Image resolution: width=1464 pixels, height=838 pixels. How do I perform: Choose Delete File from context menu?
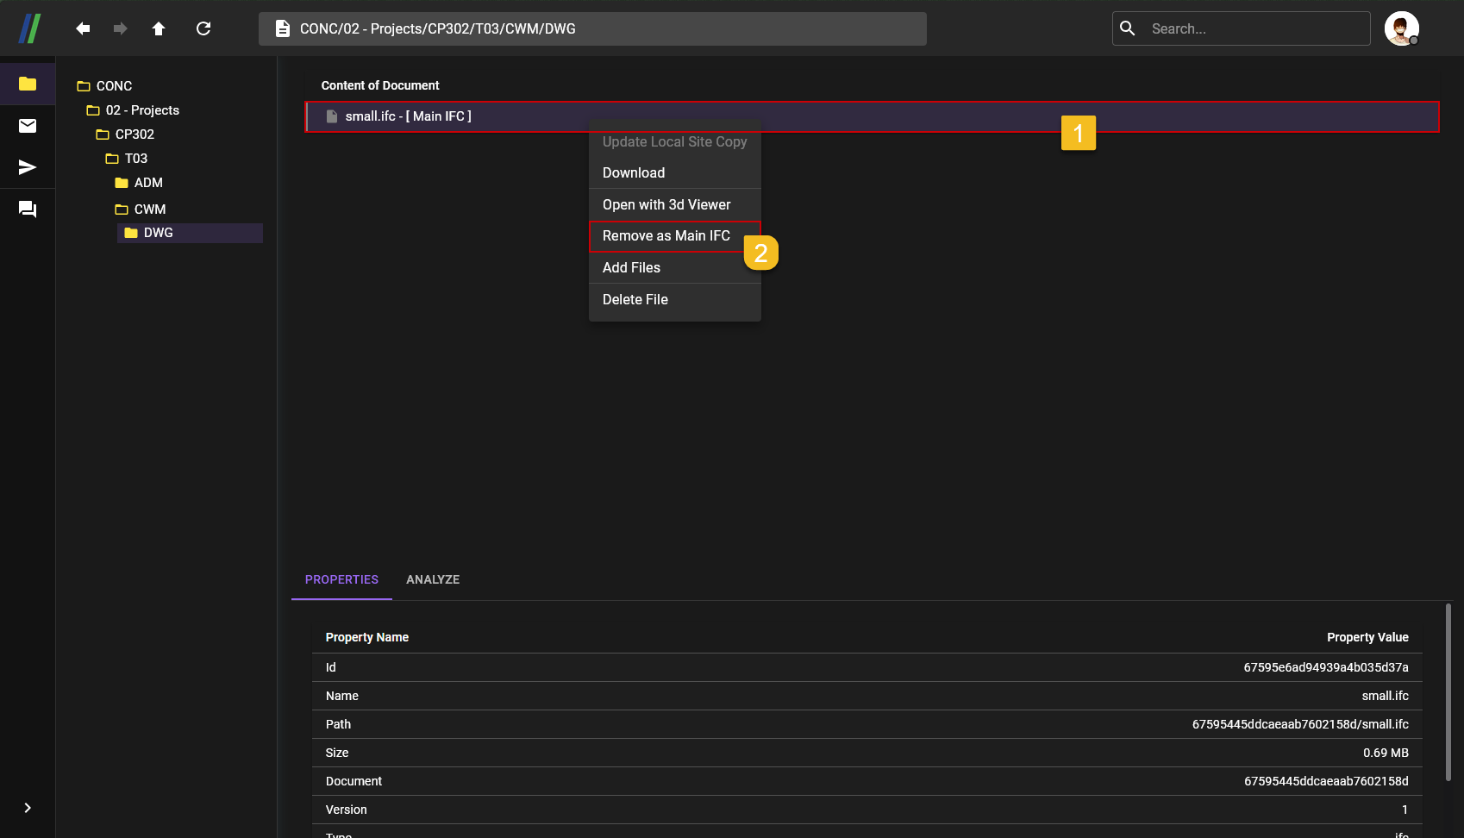pos(635,299)
